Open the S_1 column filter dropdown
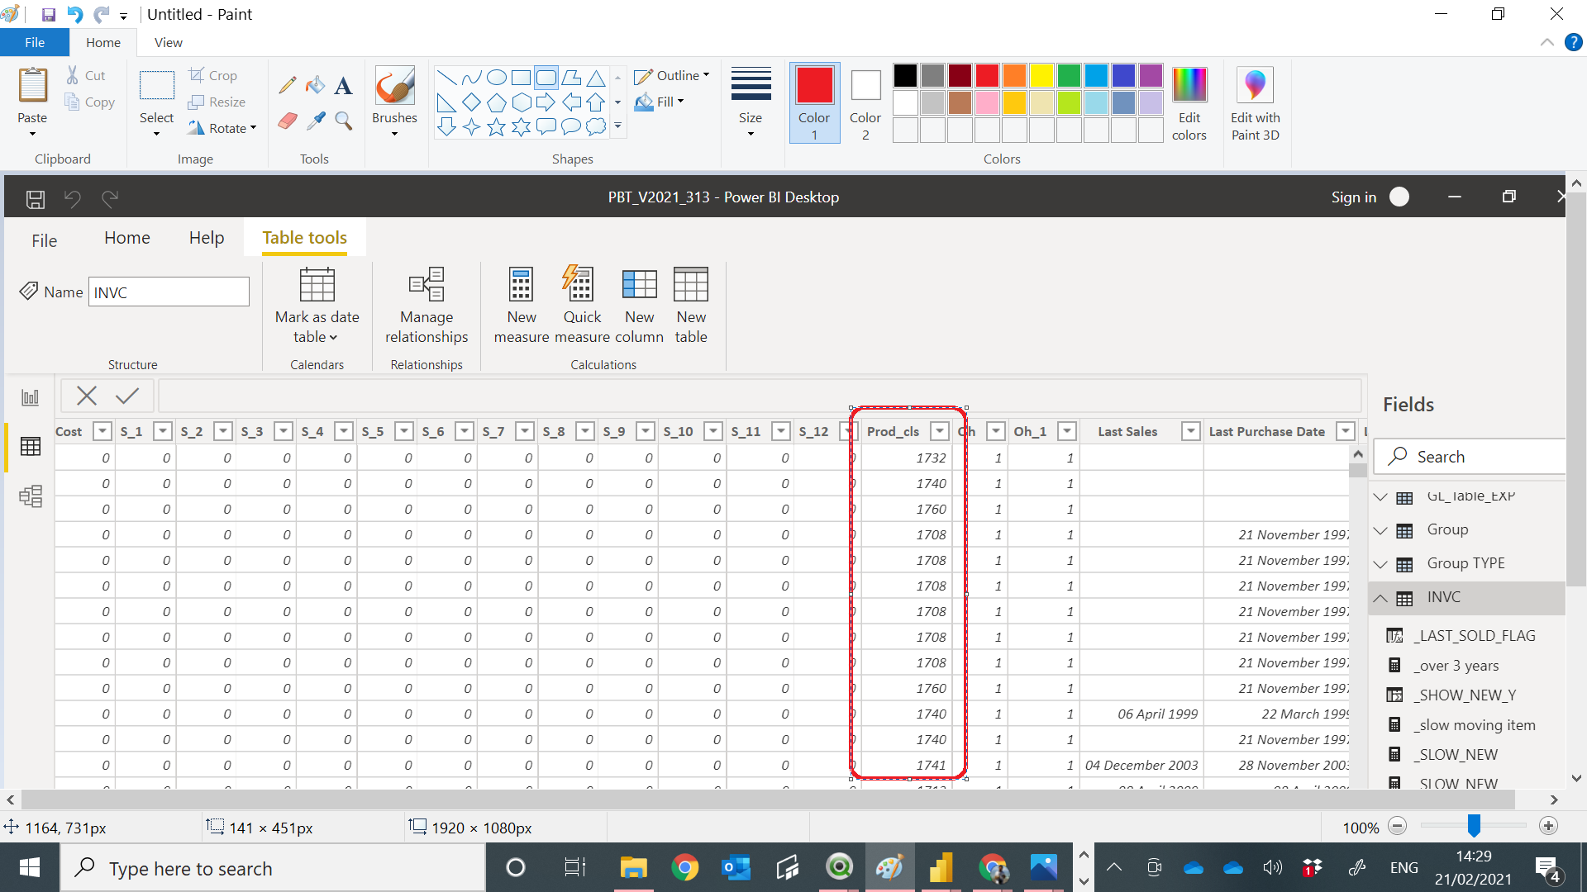 (163, 431)
